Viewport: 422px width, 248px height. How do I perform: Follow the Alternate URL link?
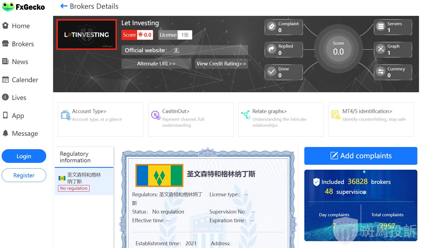[156, 64]
